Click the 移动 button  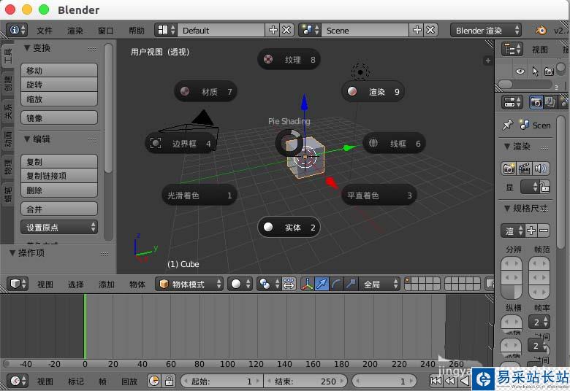(59, 71)
